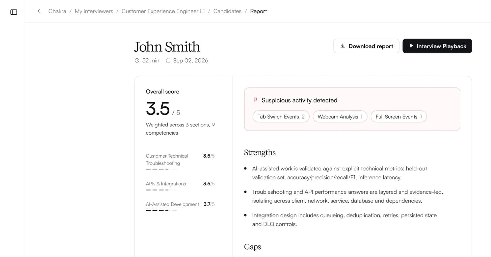This screenshot has height=257, width=491.
Task: Click the Customer Technical Troubleshooting label
Action: click(x=167, y=159)
